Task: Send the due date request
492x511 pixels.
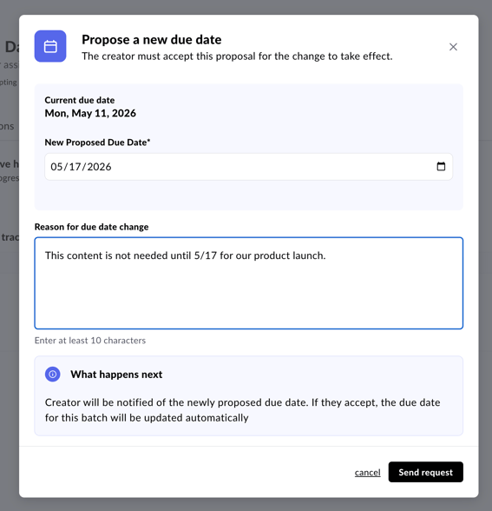Action: point(425,472)
